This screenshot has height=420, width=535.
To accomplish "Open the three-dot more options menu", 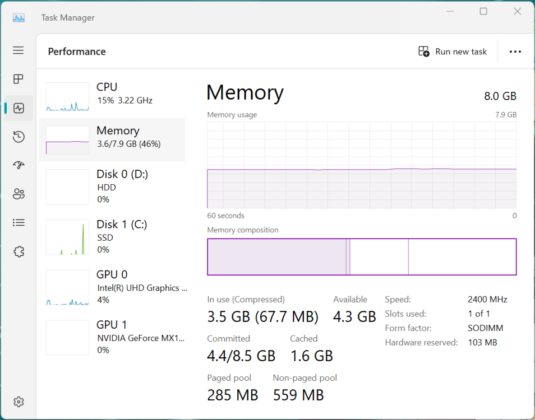I will [x=515, y=52].
